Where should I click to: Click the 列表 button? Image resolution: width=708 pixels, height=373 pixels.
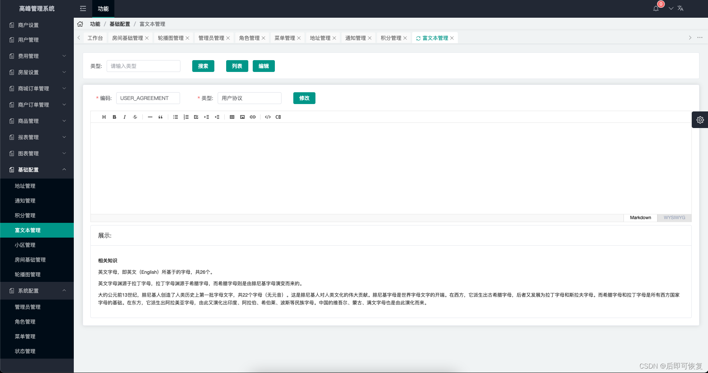pos(237,66)
